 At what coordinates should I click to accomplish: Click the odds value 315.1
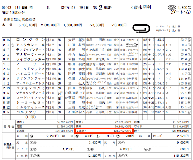(183, 103)
